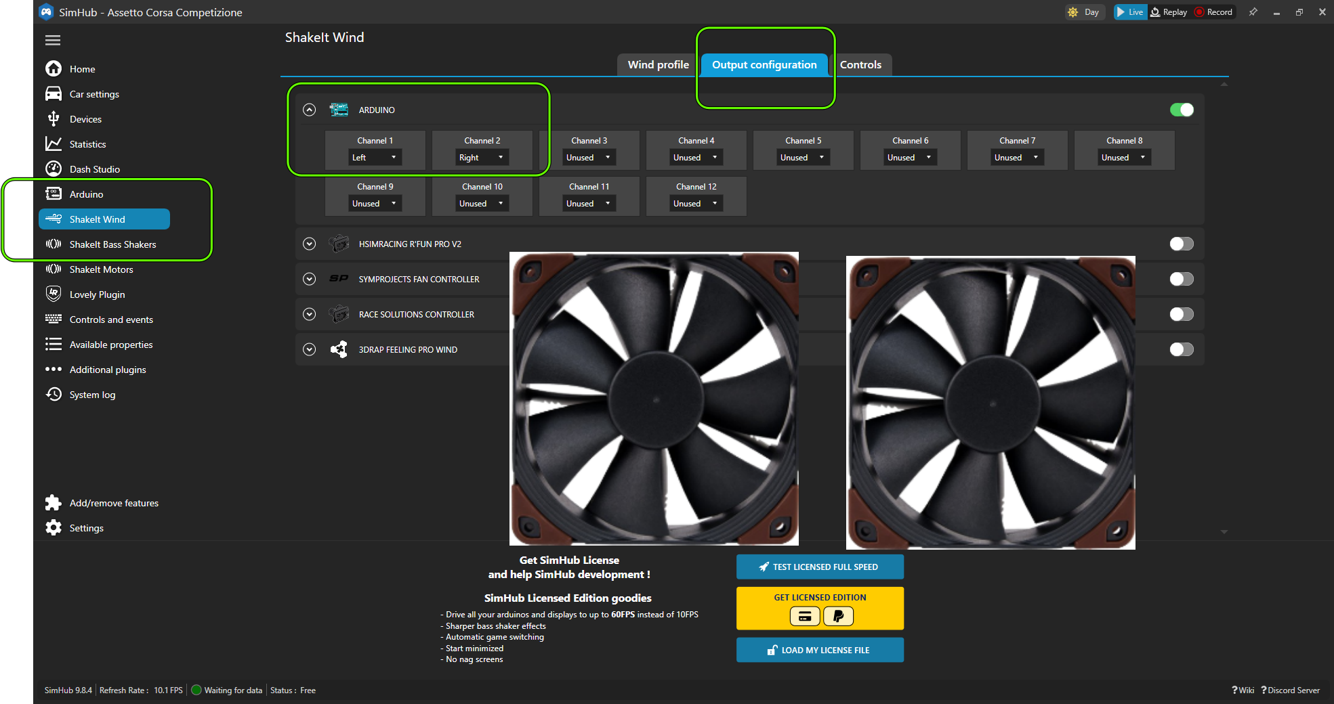Open System log history icon

pos(54,394)
